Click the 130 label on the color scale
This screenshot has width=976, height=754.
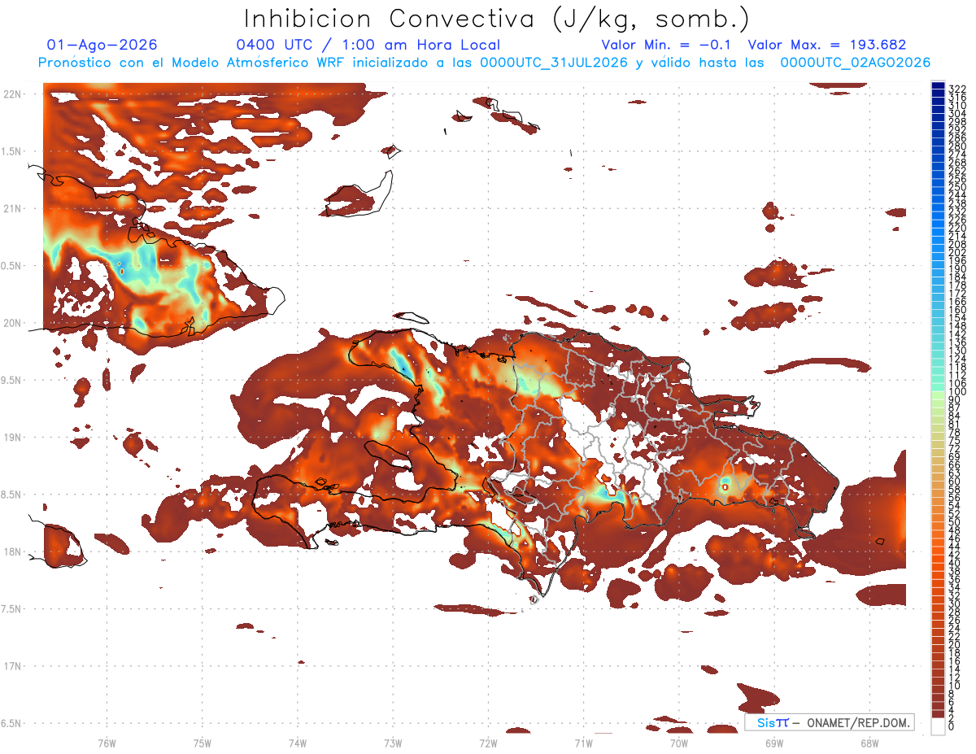(956, 351)
